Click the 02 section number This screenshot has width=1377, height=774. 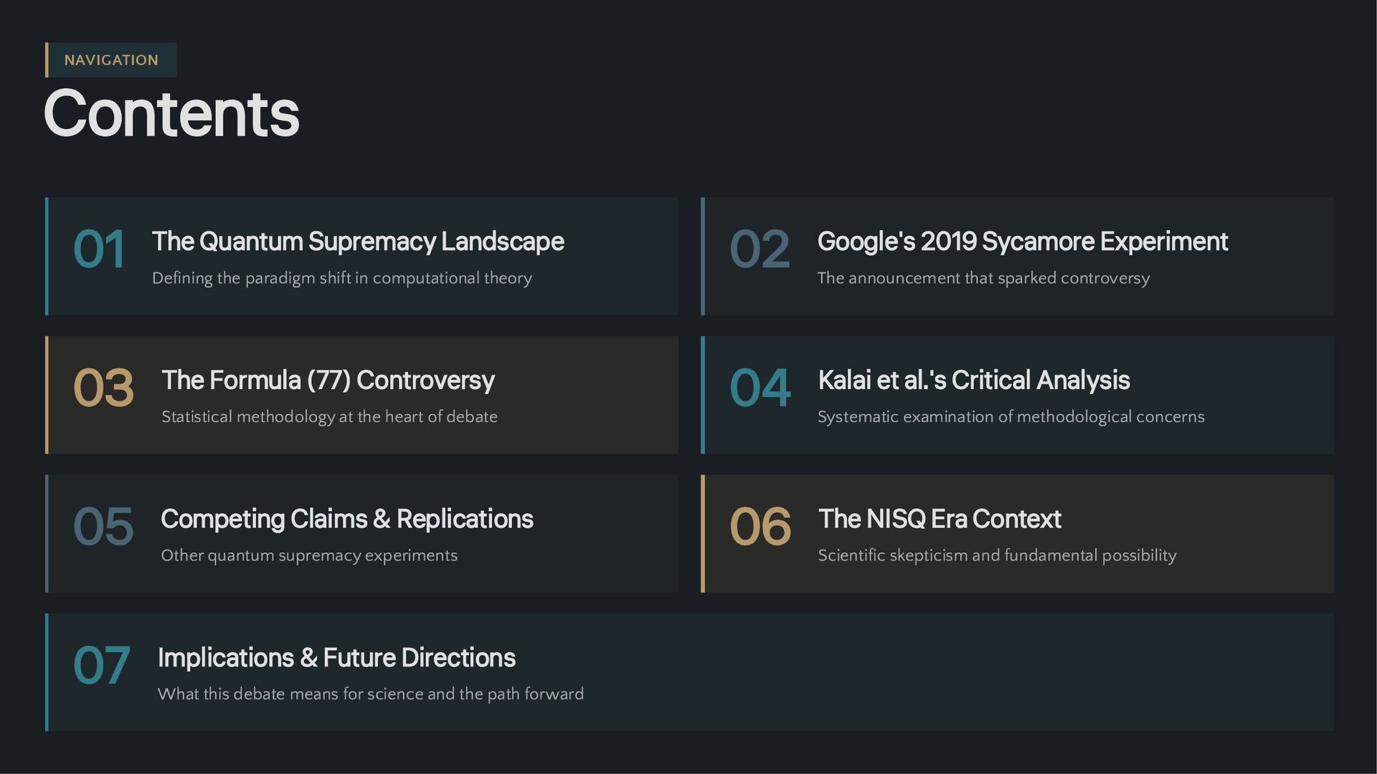pos(760,249)
